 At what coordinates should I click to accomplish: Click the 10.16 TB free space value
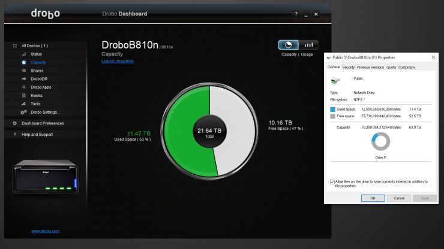click(x=280, y=123)
